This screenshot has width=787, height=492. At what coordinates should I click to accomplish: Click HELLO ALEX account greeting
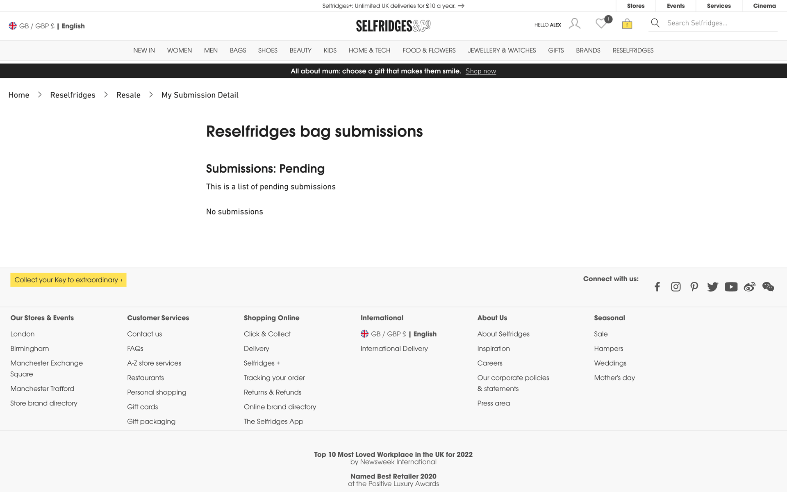(548, 25)
